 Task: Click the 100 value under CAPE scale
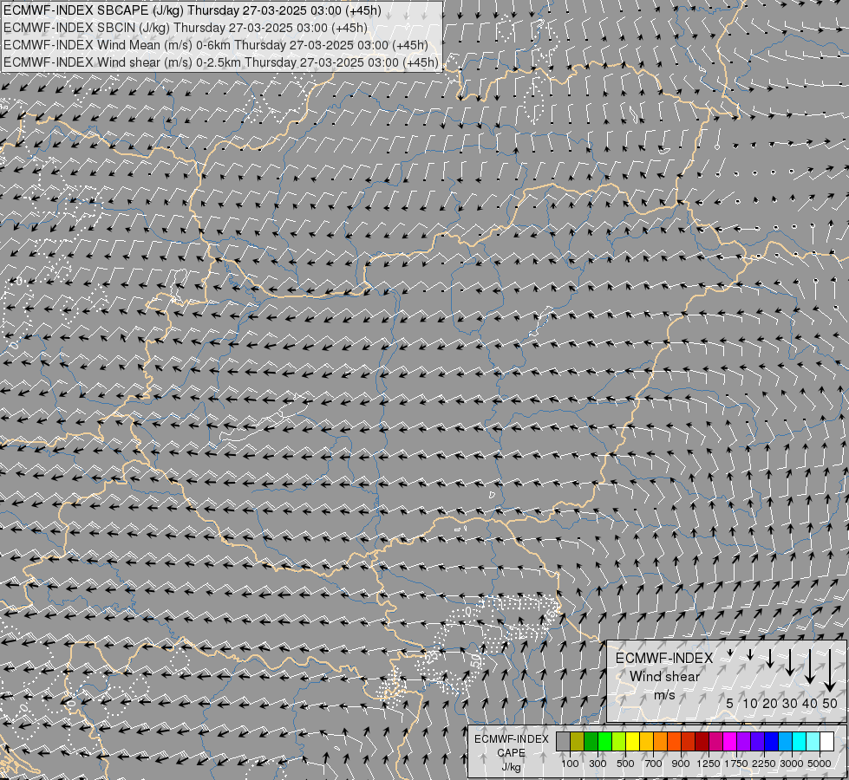click(570, 764)
